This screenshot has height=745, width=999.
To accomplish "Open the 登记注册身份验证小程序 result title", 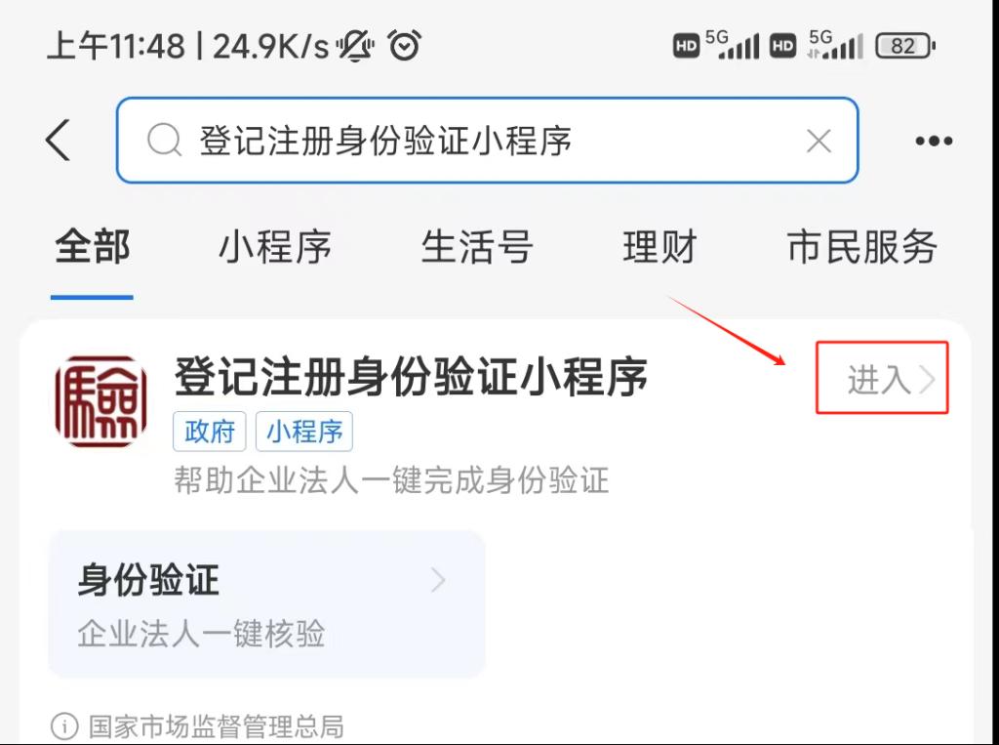I will [411, 377].
